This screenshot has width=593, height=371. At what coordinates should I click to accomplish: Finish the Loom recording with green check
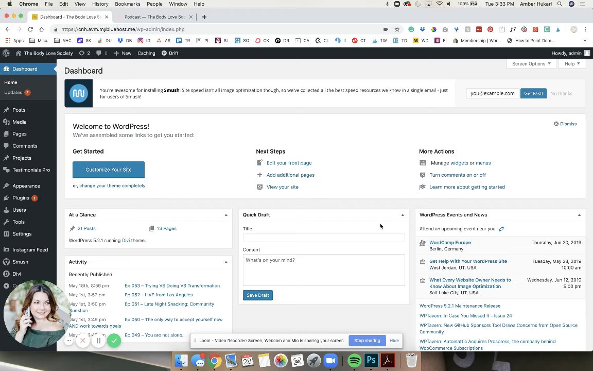point(114,341)
